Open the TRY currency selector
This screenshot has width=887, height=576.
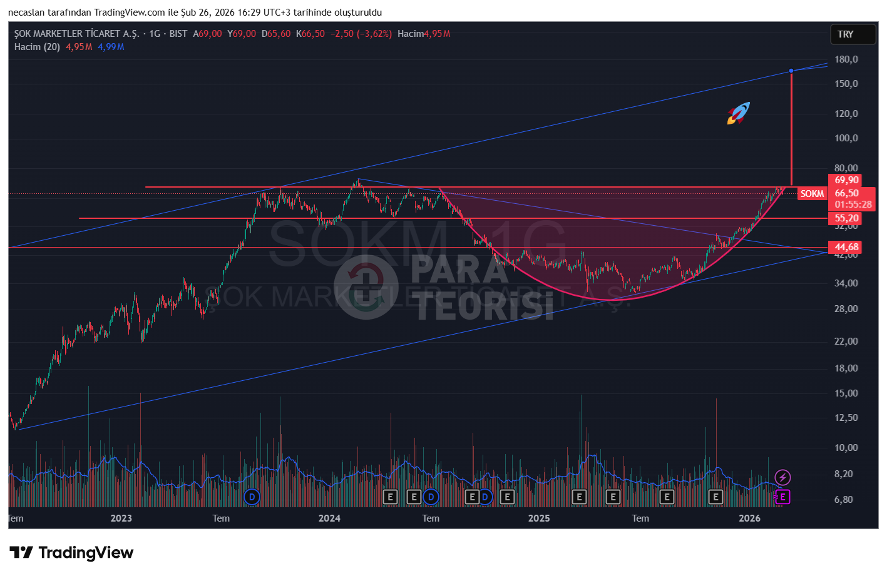coord(852,34)
